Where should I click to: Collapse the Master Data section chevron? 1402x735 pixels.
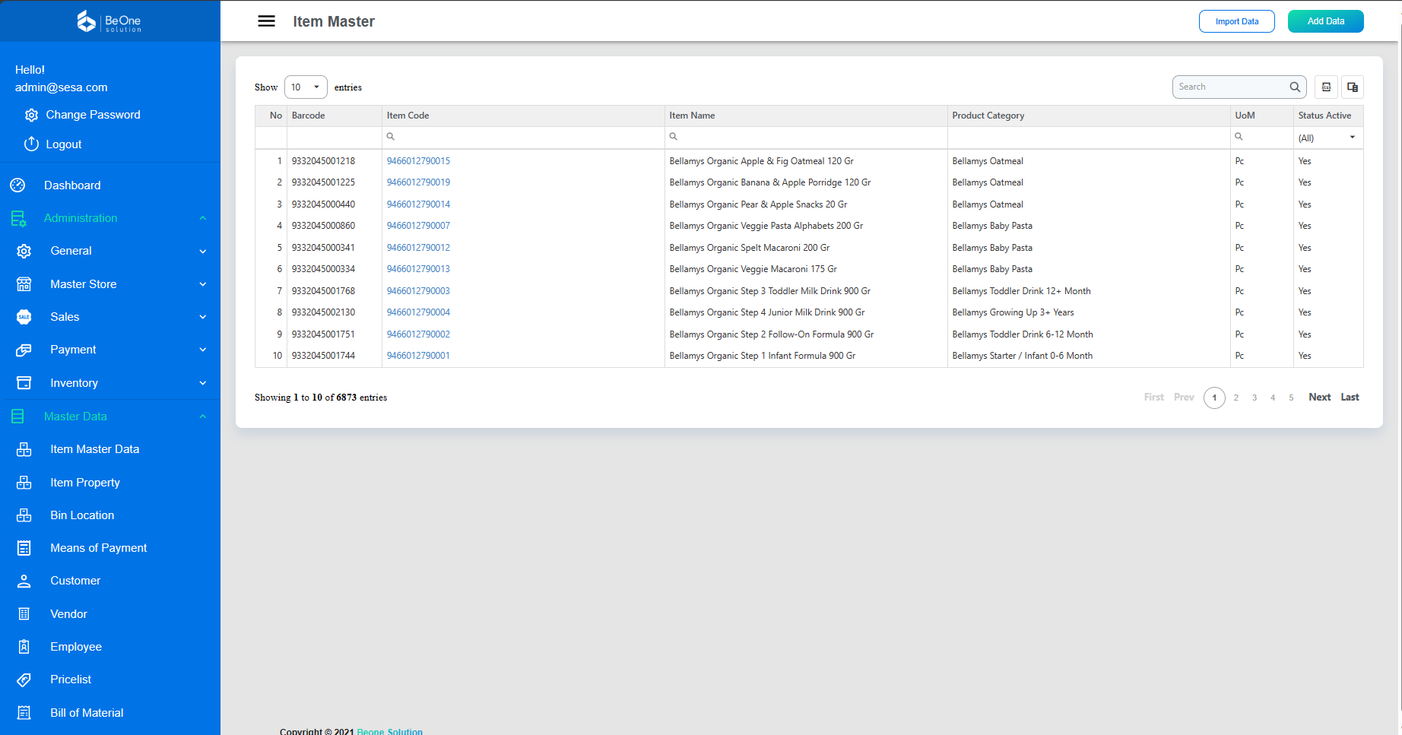tap(203, 417)
